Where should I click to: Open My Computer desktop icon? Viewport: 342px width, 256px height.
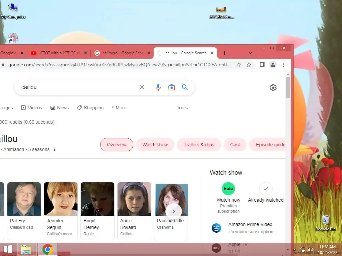coord(13,11)
